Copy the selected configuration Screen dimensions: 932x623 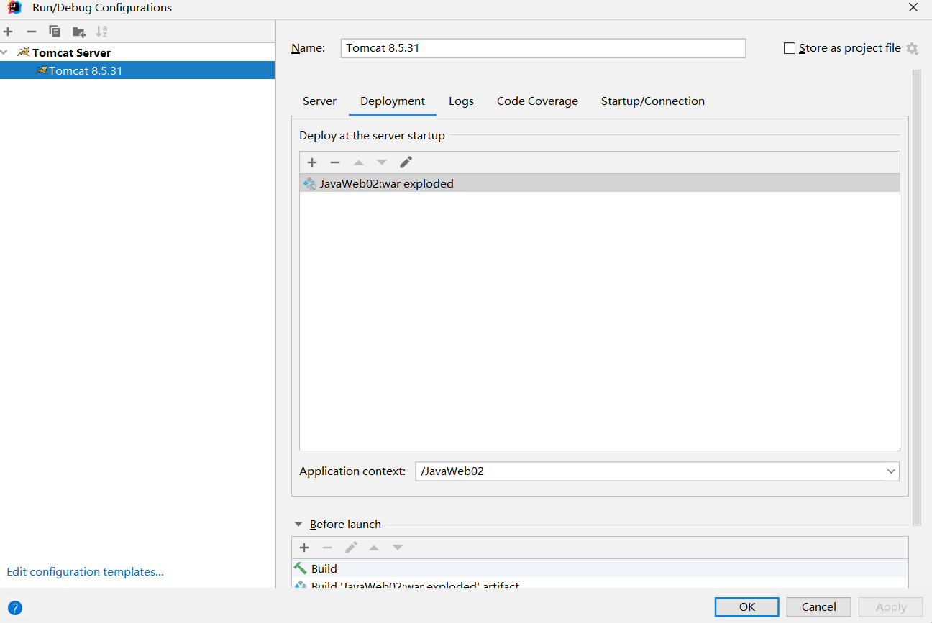click(x=55, y=32)
